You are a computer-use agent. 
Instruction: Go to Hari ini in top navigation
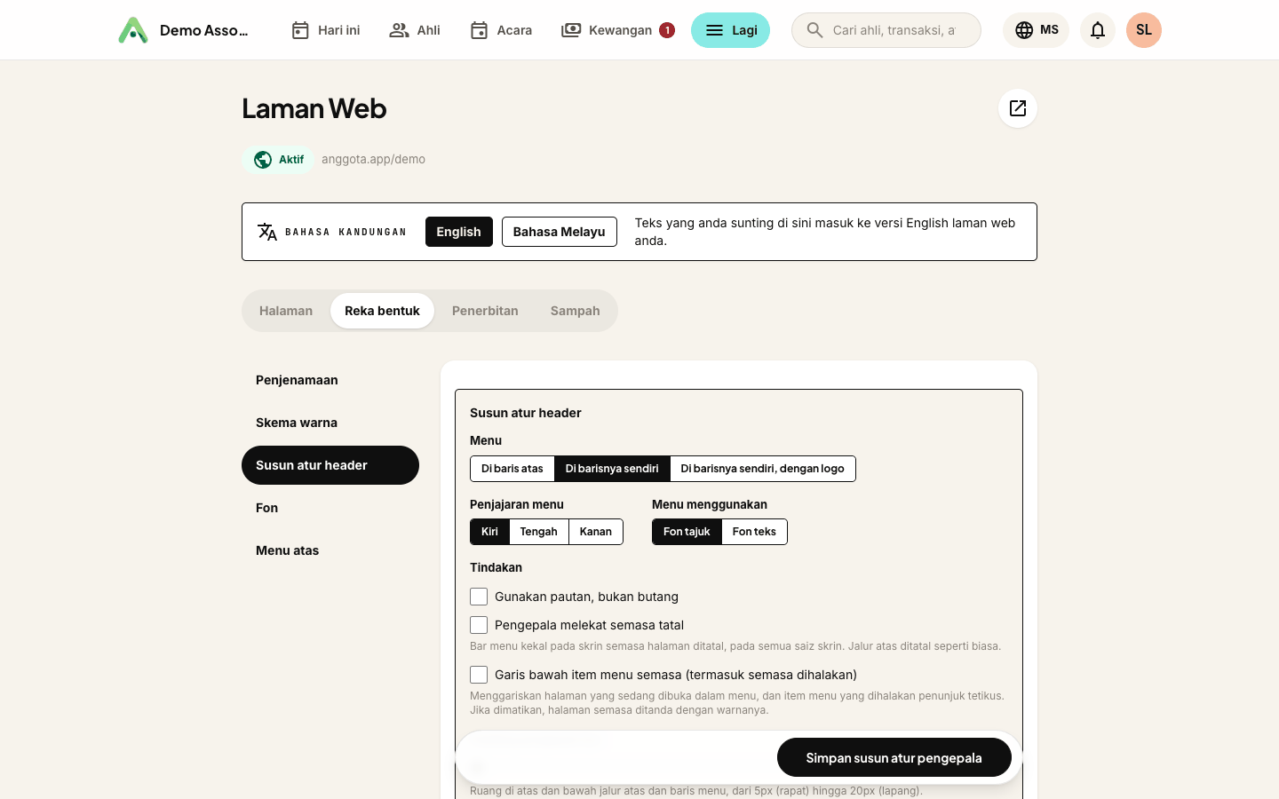click(325, 30)
